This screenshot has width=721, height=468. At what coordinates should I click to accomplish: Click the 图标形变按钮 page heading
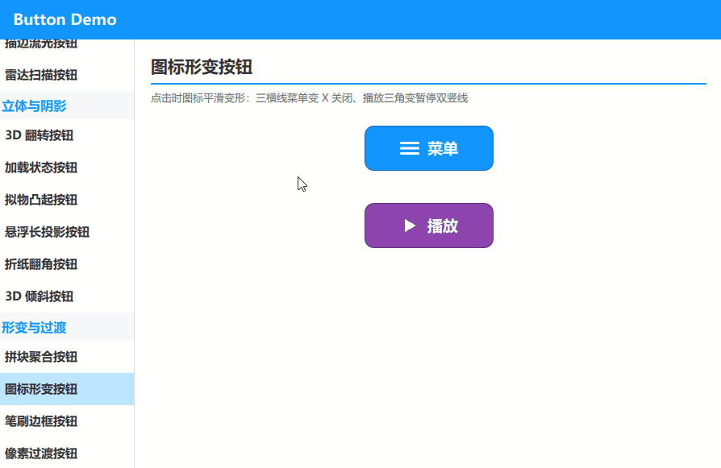[202, 67]
